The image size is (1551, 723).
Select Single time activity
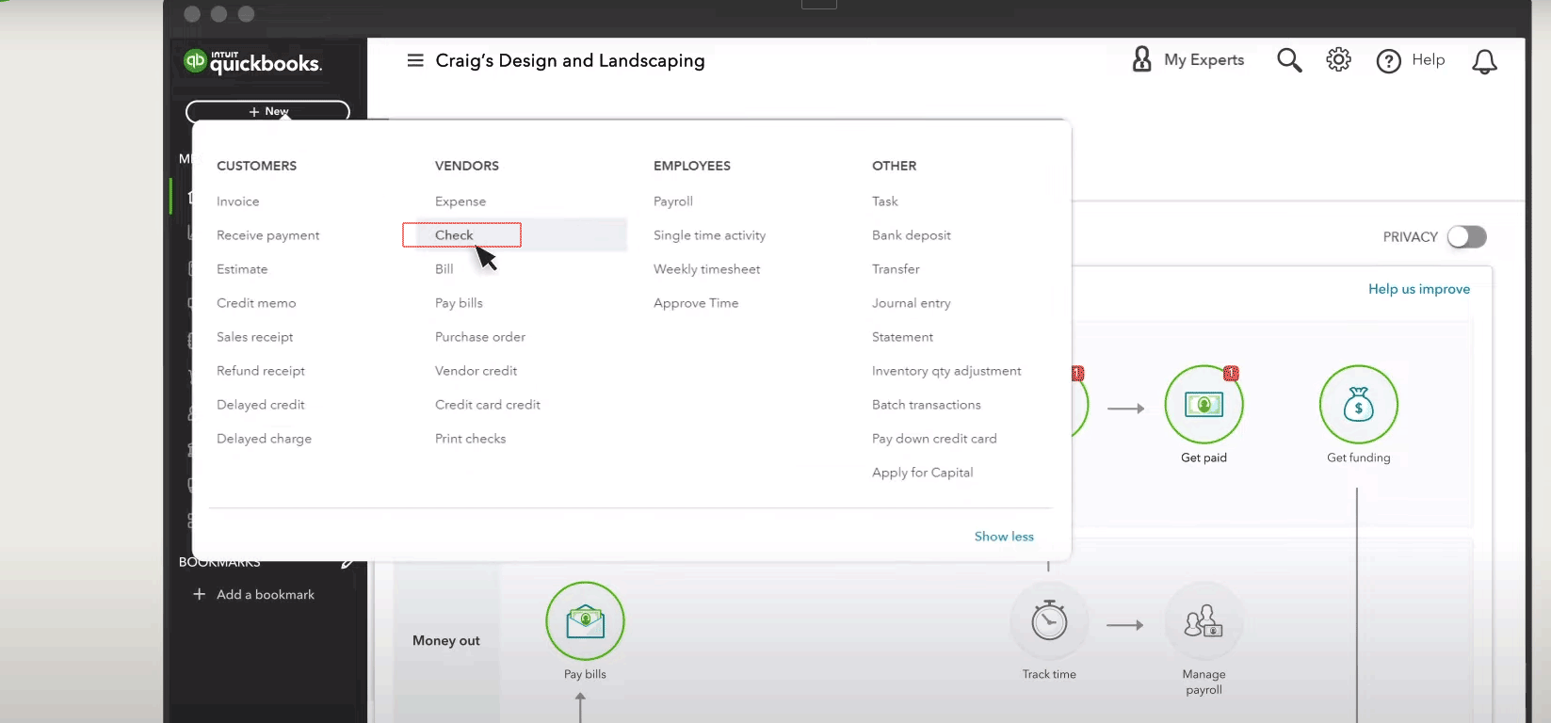click(x=709, y=235)
